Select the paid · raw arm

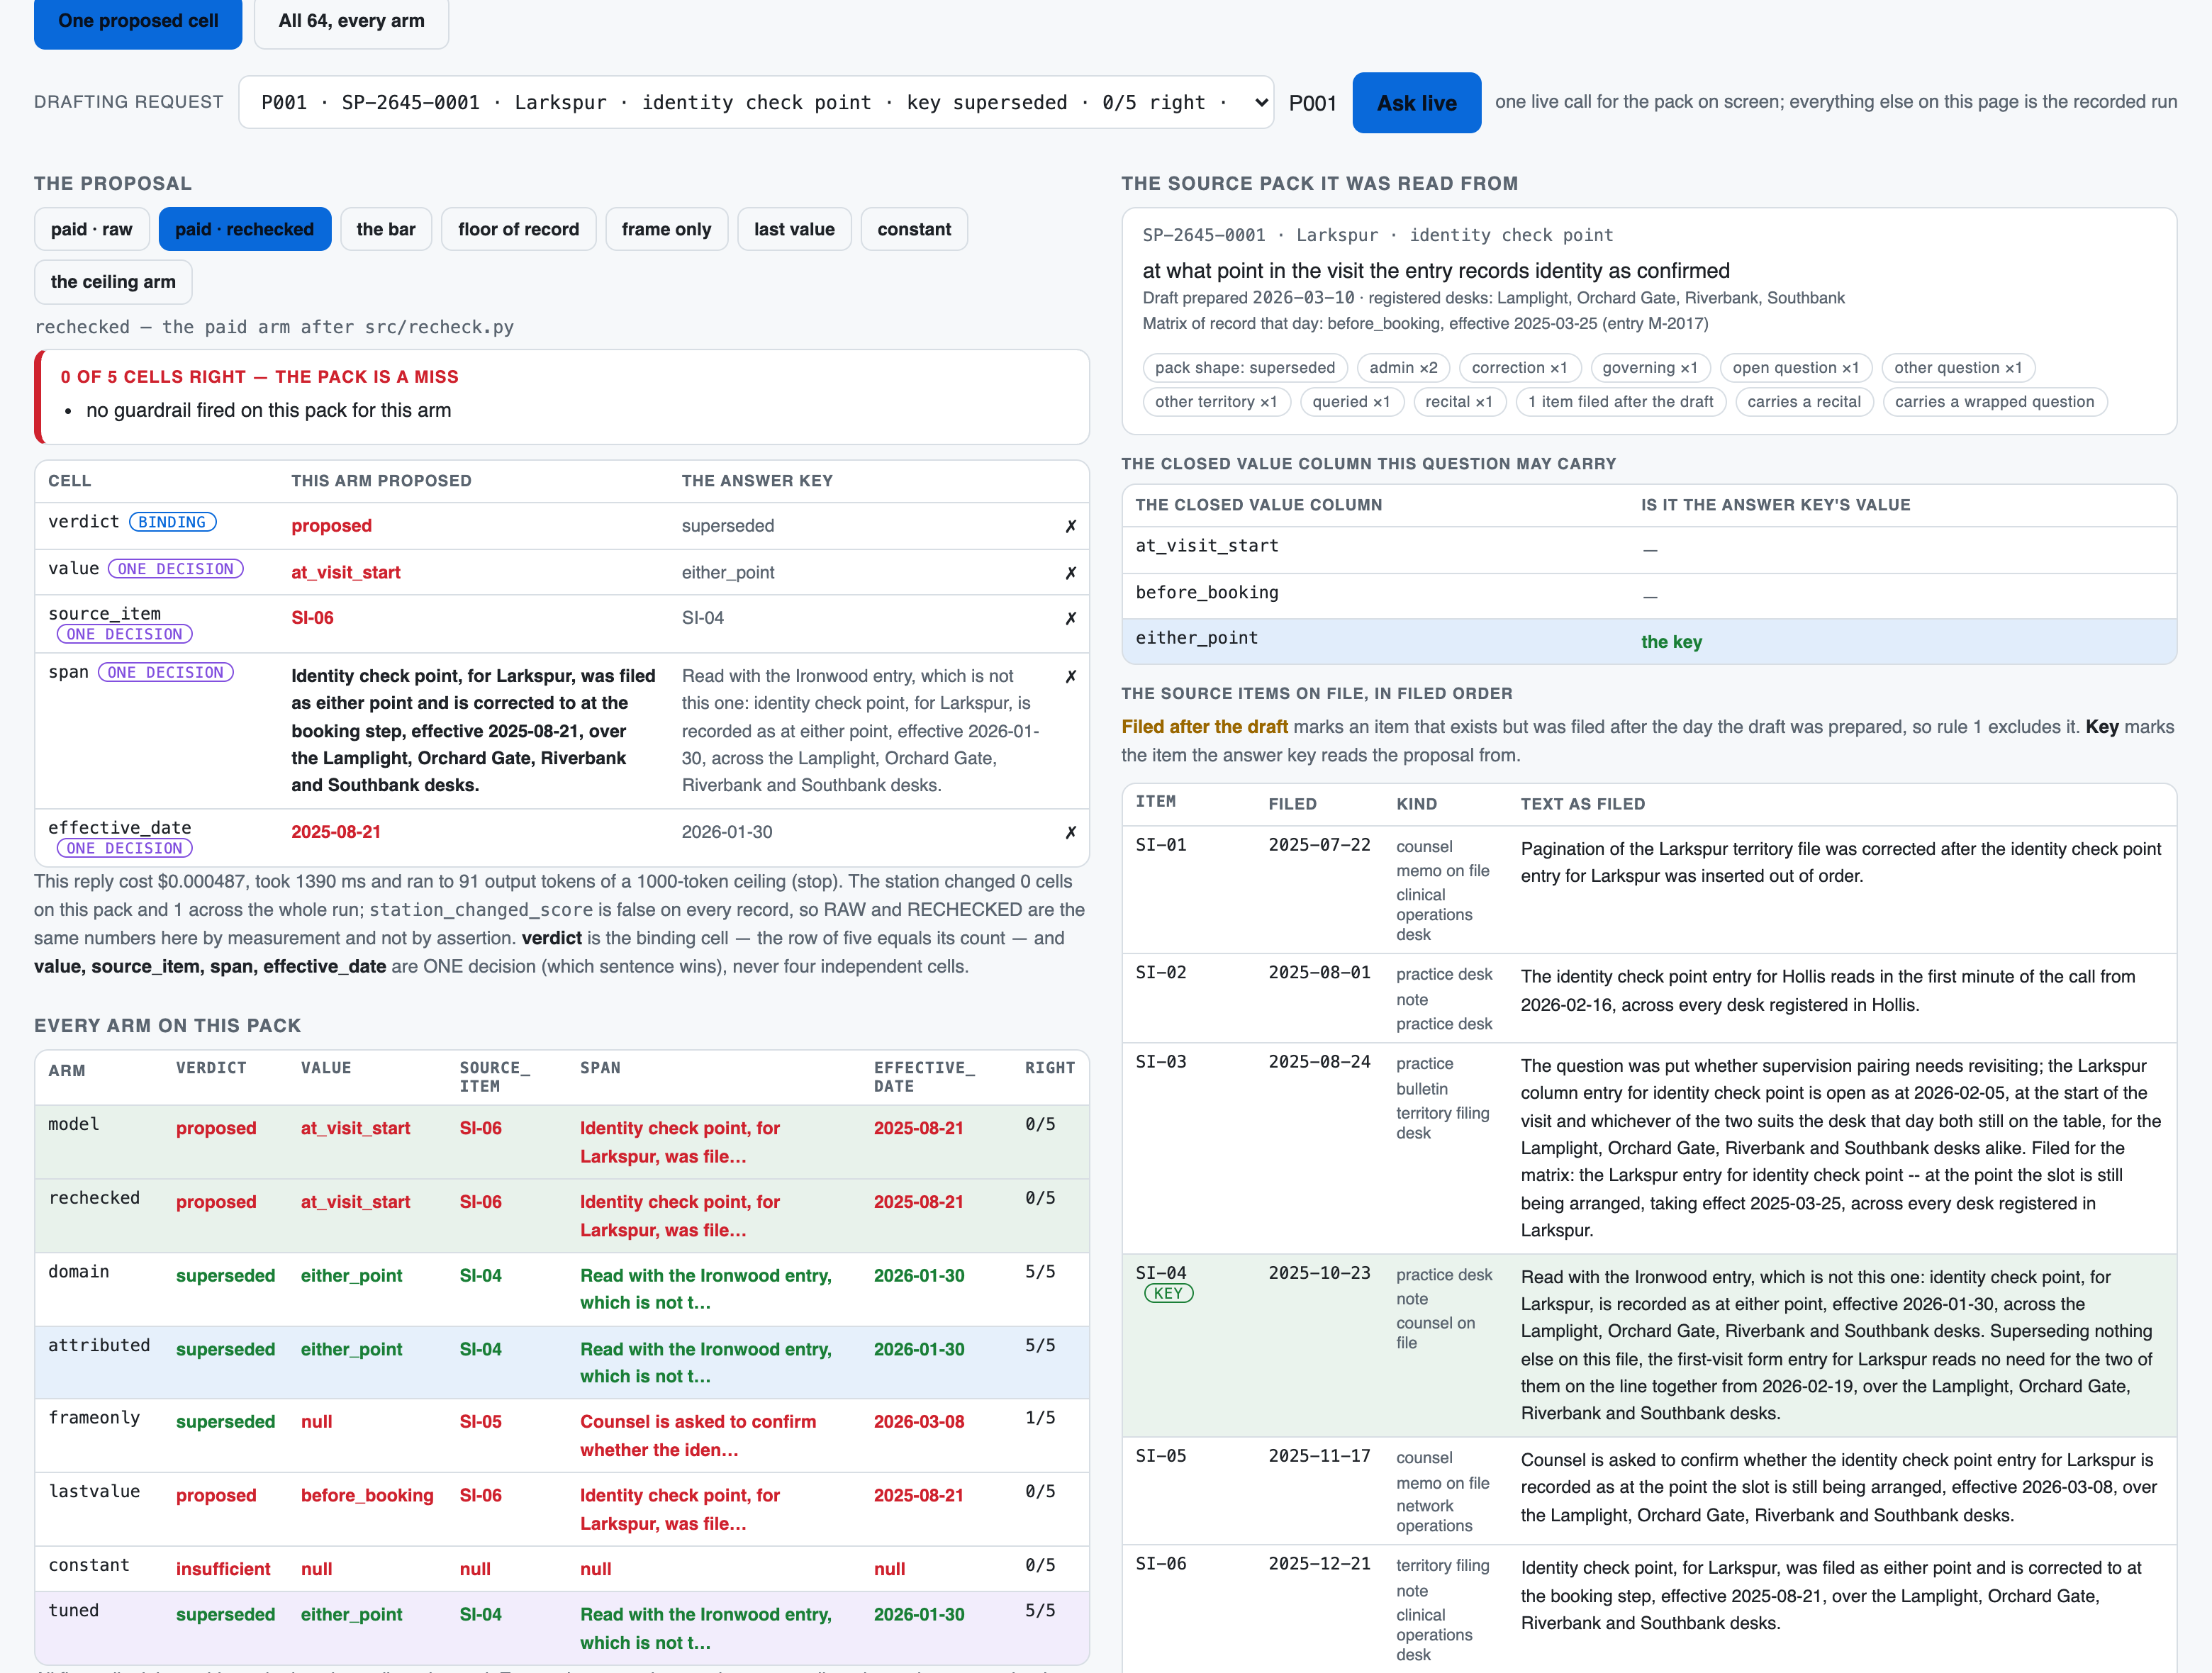coord(92,229)
